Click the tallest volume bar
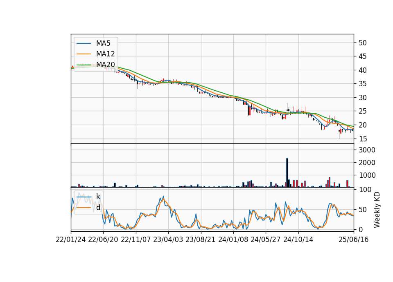This screenshot has width=393, height=282. [287, 172]
